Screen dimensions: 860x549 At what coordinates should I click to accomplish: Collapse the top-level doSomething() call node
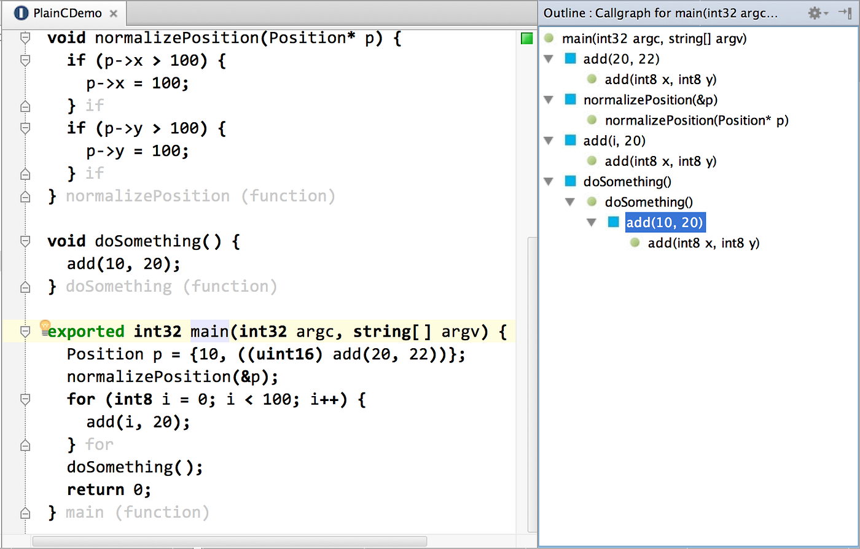click(x=549, y=182)
